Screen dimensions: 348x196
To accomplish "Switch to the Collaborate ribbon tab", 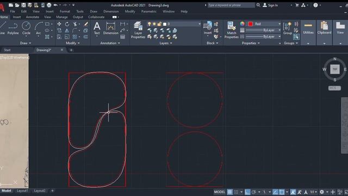I will pyautogui.click(x=96, y=17).
